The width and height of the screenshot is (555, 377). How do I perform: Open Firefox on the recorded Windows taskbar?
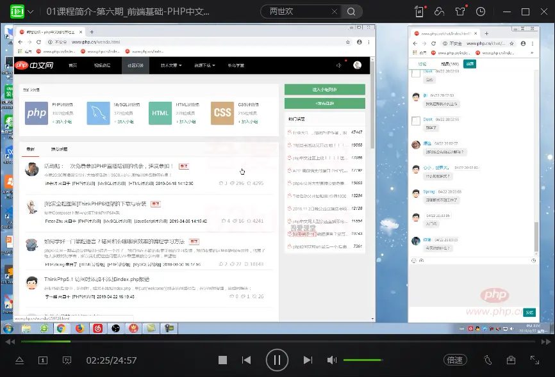click(79, 328)
